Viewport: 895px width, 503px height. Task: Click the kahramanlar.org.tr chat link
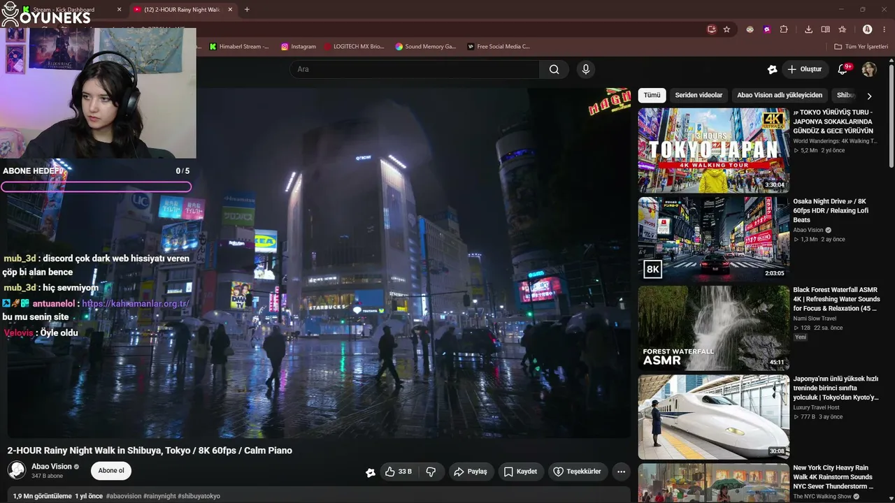click(136, 304)
